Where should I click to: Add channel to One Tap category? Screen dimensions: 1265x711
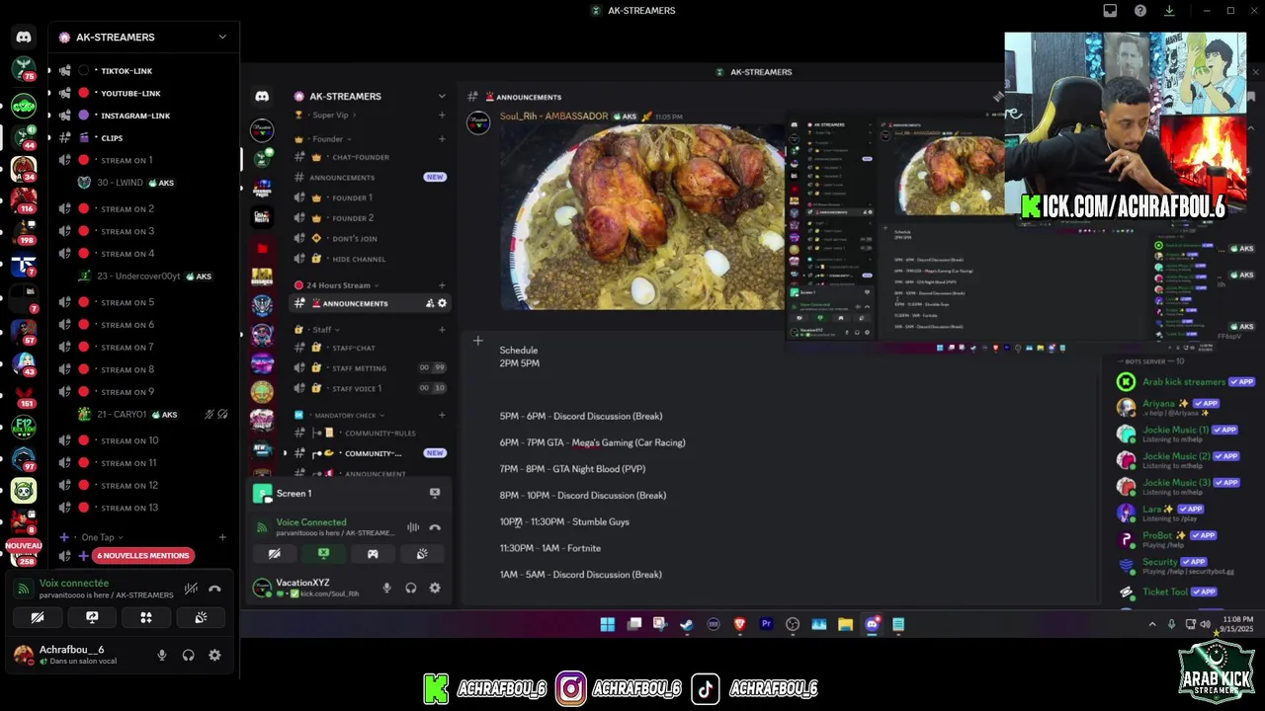pyautogui.click(x=222, y=537)
